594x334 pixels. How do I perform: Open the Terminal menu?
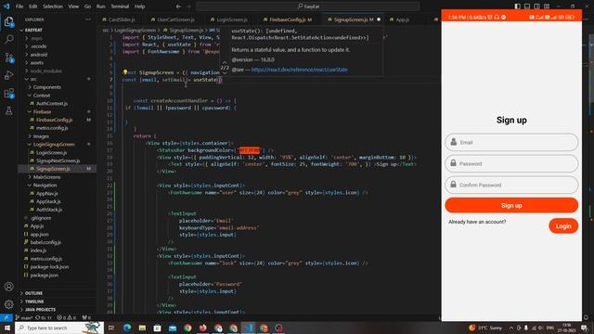(120, 6)
